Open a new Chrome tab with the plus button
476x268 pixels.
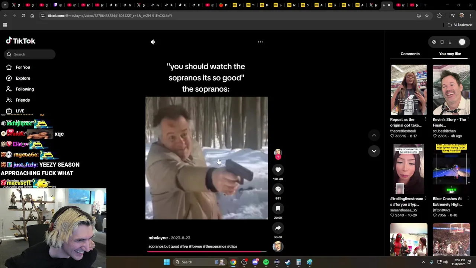(x=425, y=5)
